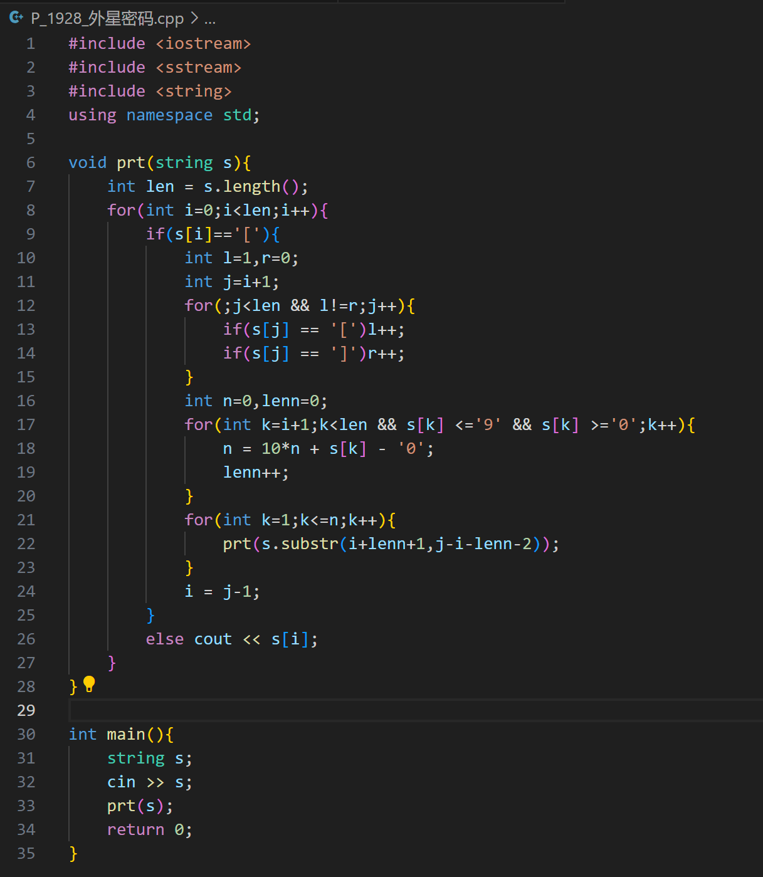Screen dimensions: 763x877
Task: Click cin on line 32
Action: click(121, 782)
